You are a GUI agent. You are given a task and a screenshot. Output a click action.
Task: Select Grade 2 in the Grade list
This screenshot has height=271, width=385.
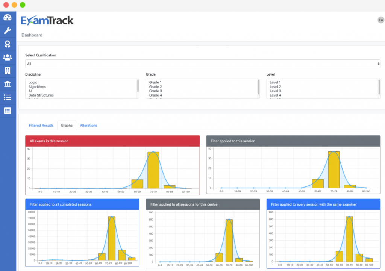155,87
